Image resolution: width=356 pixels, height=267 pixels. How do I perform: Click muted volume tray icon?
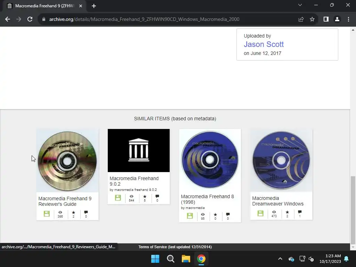[x=311, y=259]
